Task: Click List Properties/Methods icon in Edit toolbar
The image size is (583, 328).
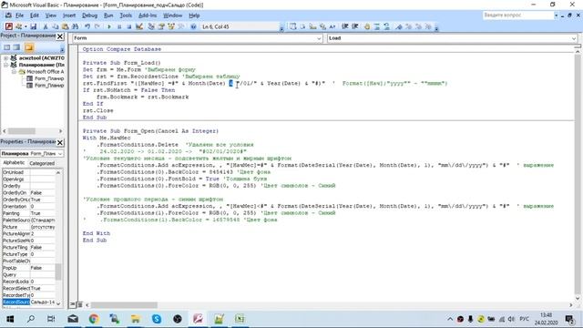Action: click(x=293, y=26)
